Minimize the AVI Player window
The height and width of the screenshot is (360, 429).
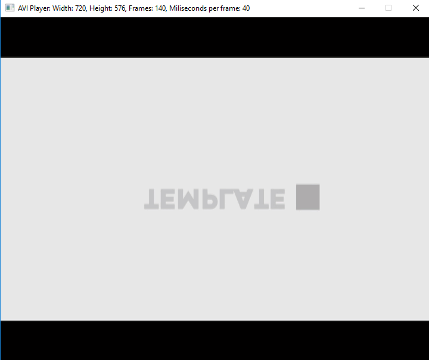(362, 8)
